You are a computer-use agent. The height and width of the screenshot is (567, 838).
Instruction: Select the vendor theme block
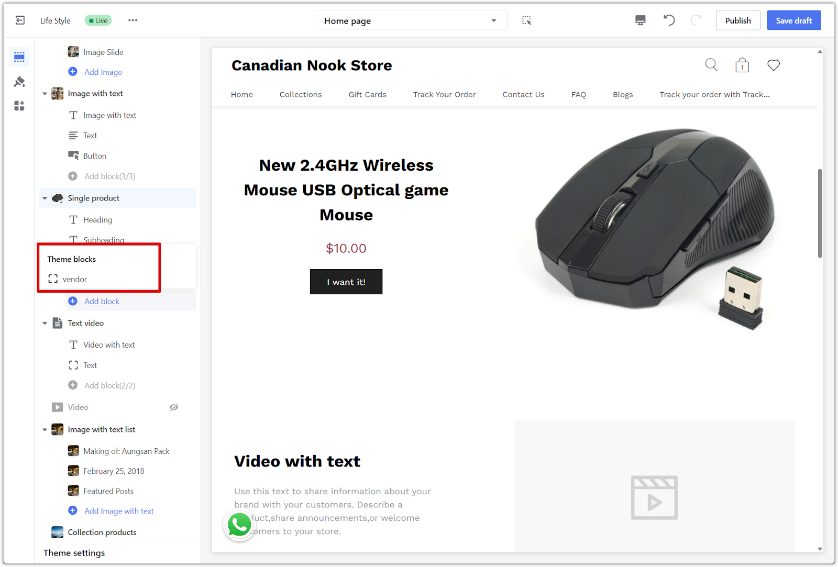coord(75,279)
